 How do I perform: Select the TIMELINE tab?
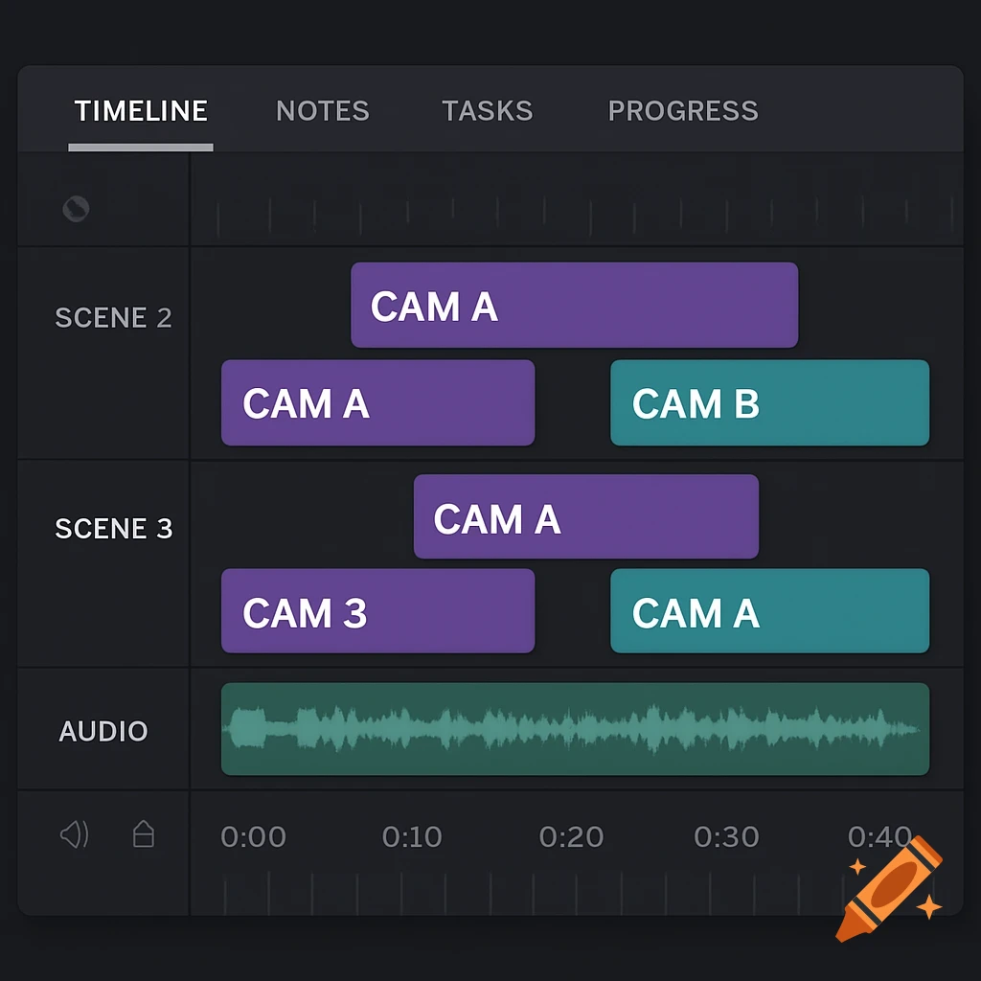(x=141, y=111)
